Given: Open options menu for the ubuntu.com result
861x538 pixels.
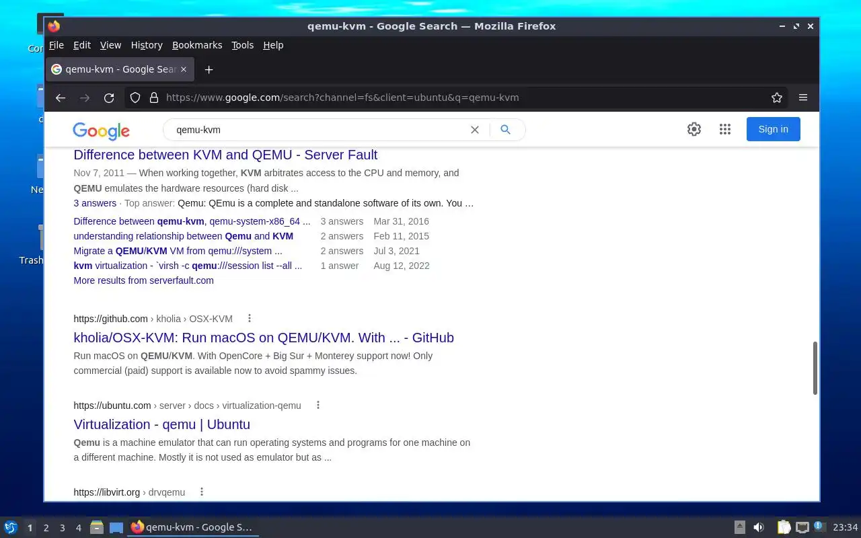Looking at the screenshot, I should click(x=318, y=405).
